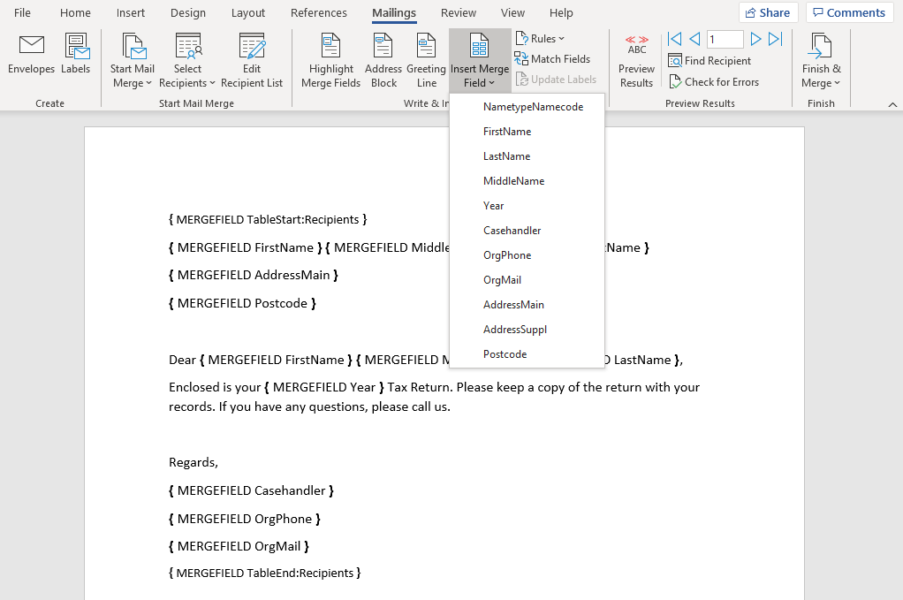Expand the Rules dropdown
This screenshot has height=600, width=903.
[x=540, y=38]
